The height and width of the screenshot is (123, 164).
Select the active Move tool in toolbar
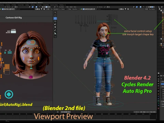55,18
